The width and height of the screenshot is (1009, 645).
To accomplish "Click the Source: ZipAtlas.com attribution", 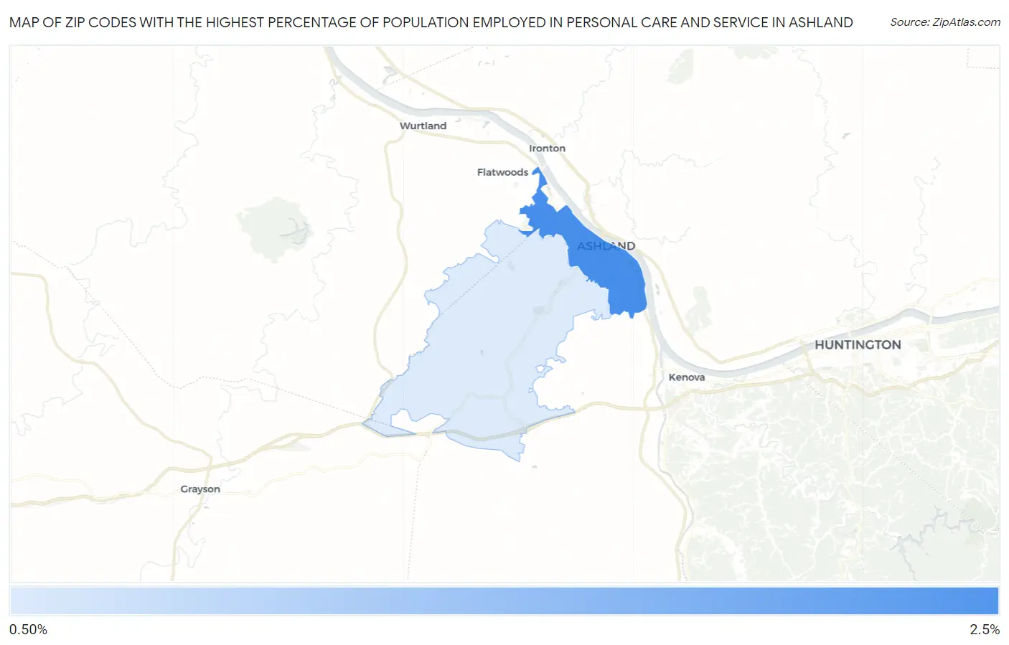I will pos(945,22).
